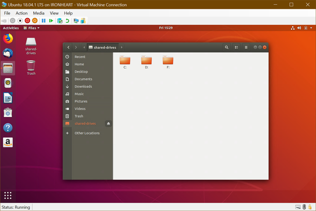Click shared-drives path bar button
This screenshot has height=211, width=316.
coord(102,47)
